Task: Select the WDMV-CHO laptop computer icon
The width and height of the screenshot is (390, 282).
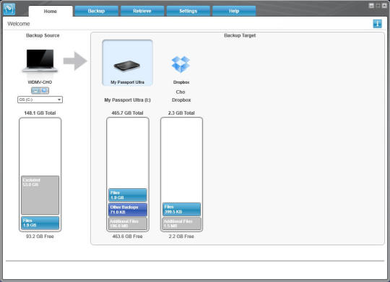Action: (x=40, y=61)
